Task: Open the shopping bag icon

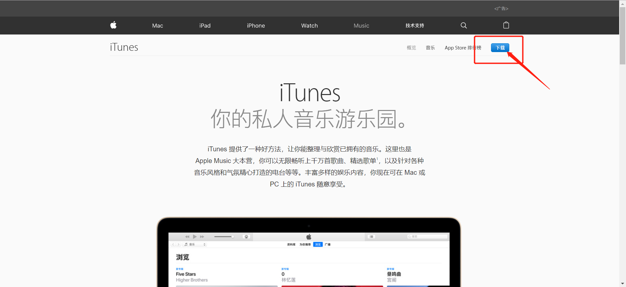Action: point(506,25)
